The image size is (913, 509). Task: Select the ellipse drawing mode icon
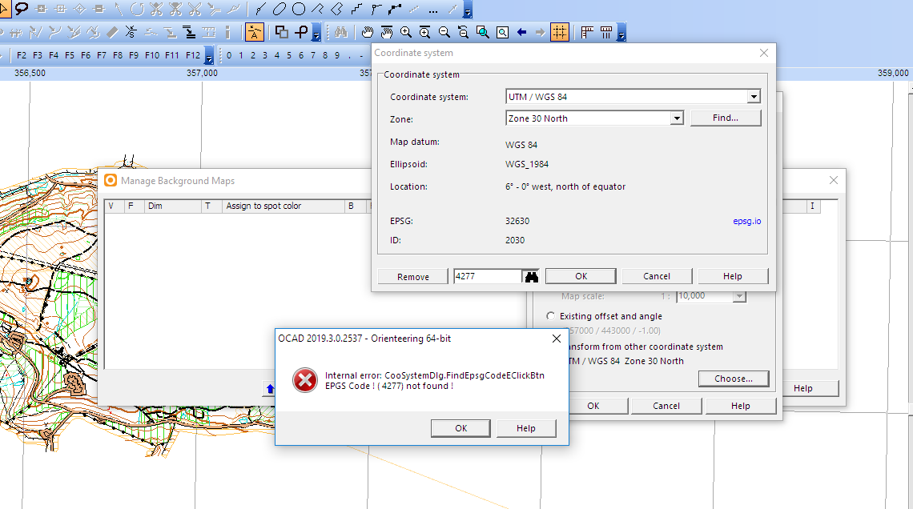point(279,10)
